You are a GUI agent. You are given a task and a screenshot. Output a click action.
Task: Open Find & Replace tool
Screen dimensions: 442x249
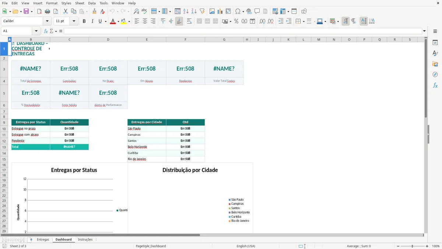pyautogui.click(x=136, y=11)
